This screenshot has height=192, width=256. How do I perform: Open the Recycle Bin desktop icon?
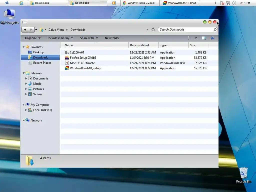(x=243, y=175)
